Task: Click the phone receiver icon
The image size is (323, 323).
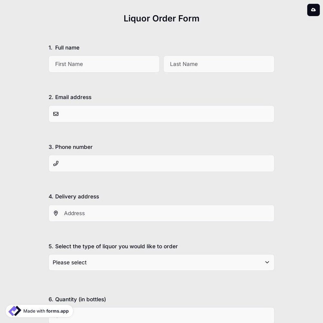Action: tap(56, 163)
